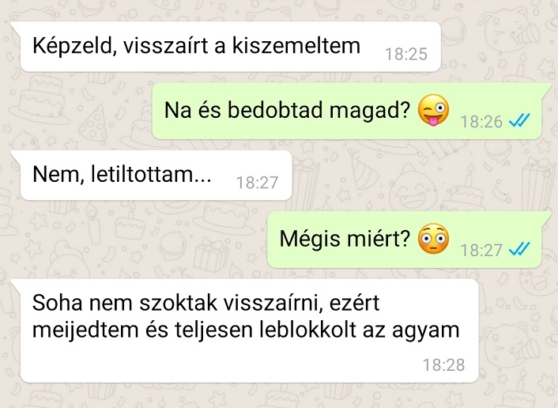Click the word 'kiszemeltem' in first message
This screenshot has height=408, width=558.
click(296, 46)
